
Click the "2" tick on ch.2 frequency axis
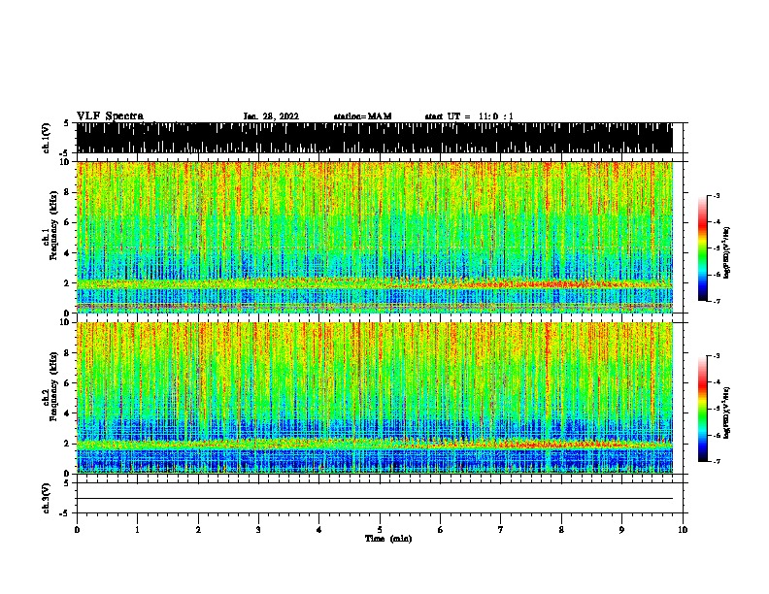point(67,444)
